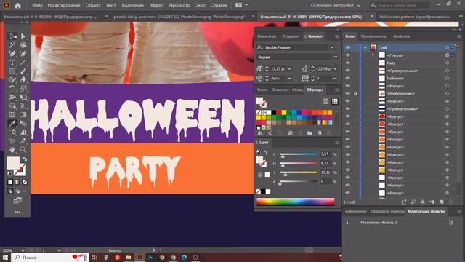The image size is (465, 262).
Task: Select the Rotate tool
Action: (x=12, y=89)
